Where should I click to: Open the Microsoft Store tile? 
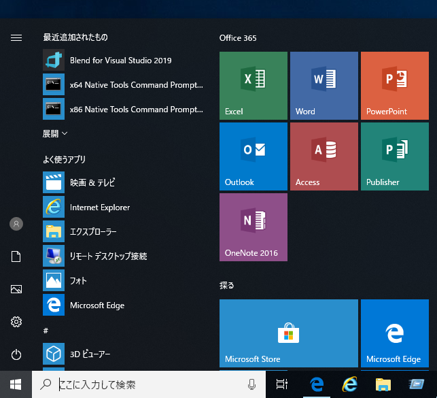tap(289, 333)
